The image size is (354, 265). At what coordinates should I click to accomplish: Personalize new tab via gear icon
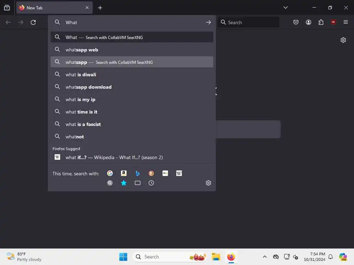tap(343, 40)
